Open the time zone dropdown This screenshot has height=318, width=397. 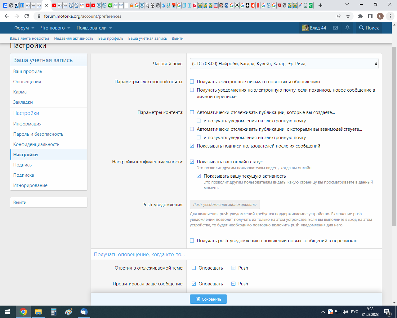(x=284, y=64)
